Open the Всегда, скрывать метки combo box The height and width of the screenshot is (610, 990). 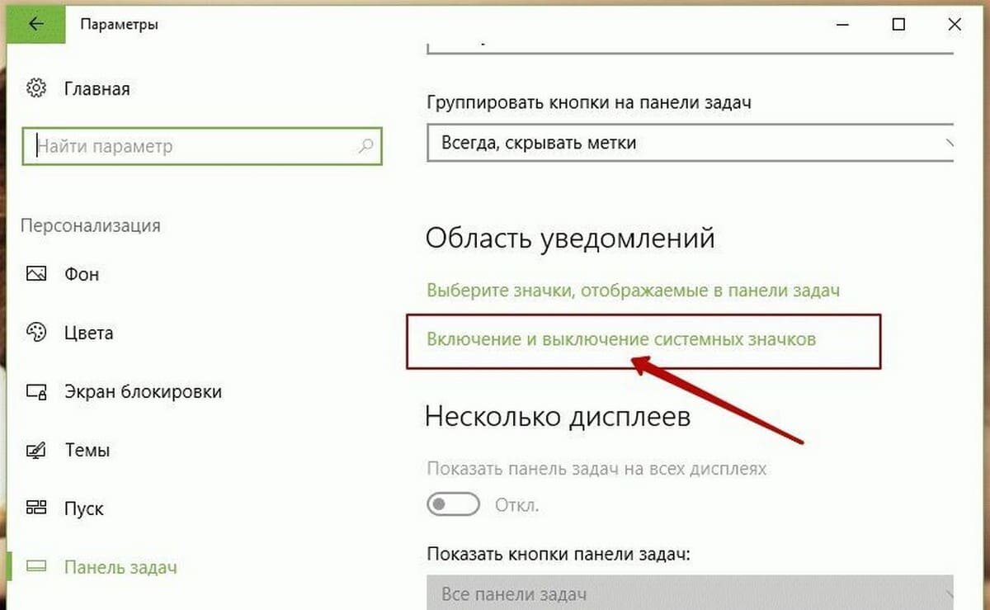click(x=690, y=142)
